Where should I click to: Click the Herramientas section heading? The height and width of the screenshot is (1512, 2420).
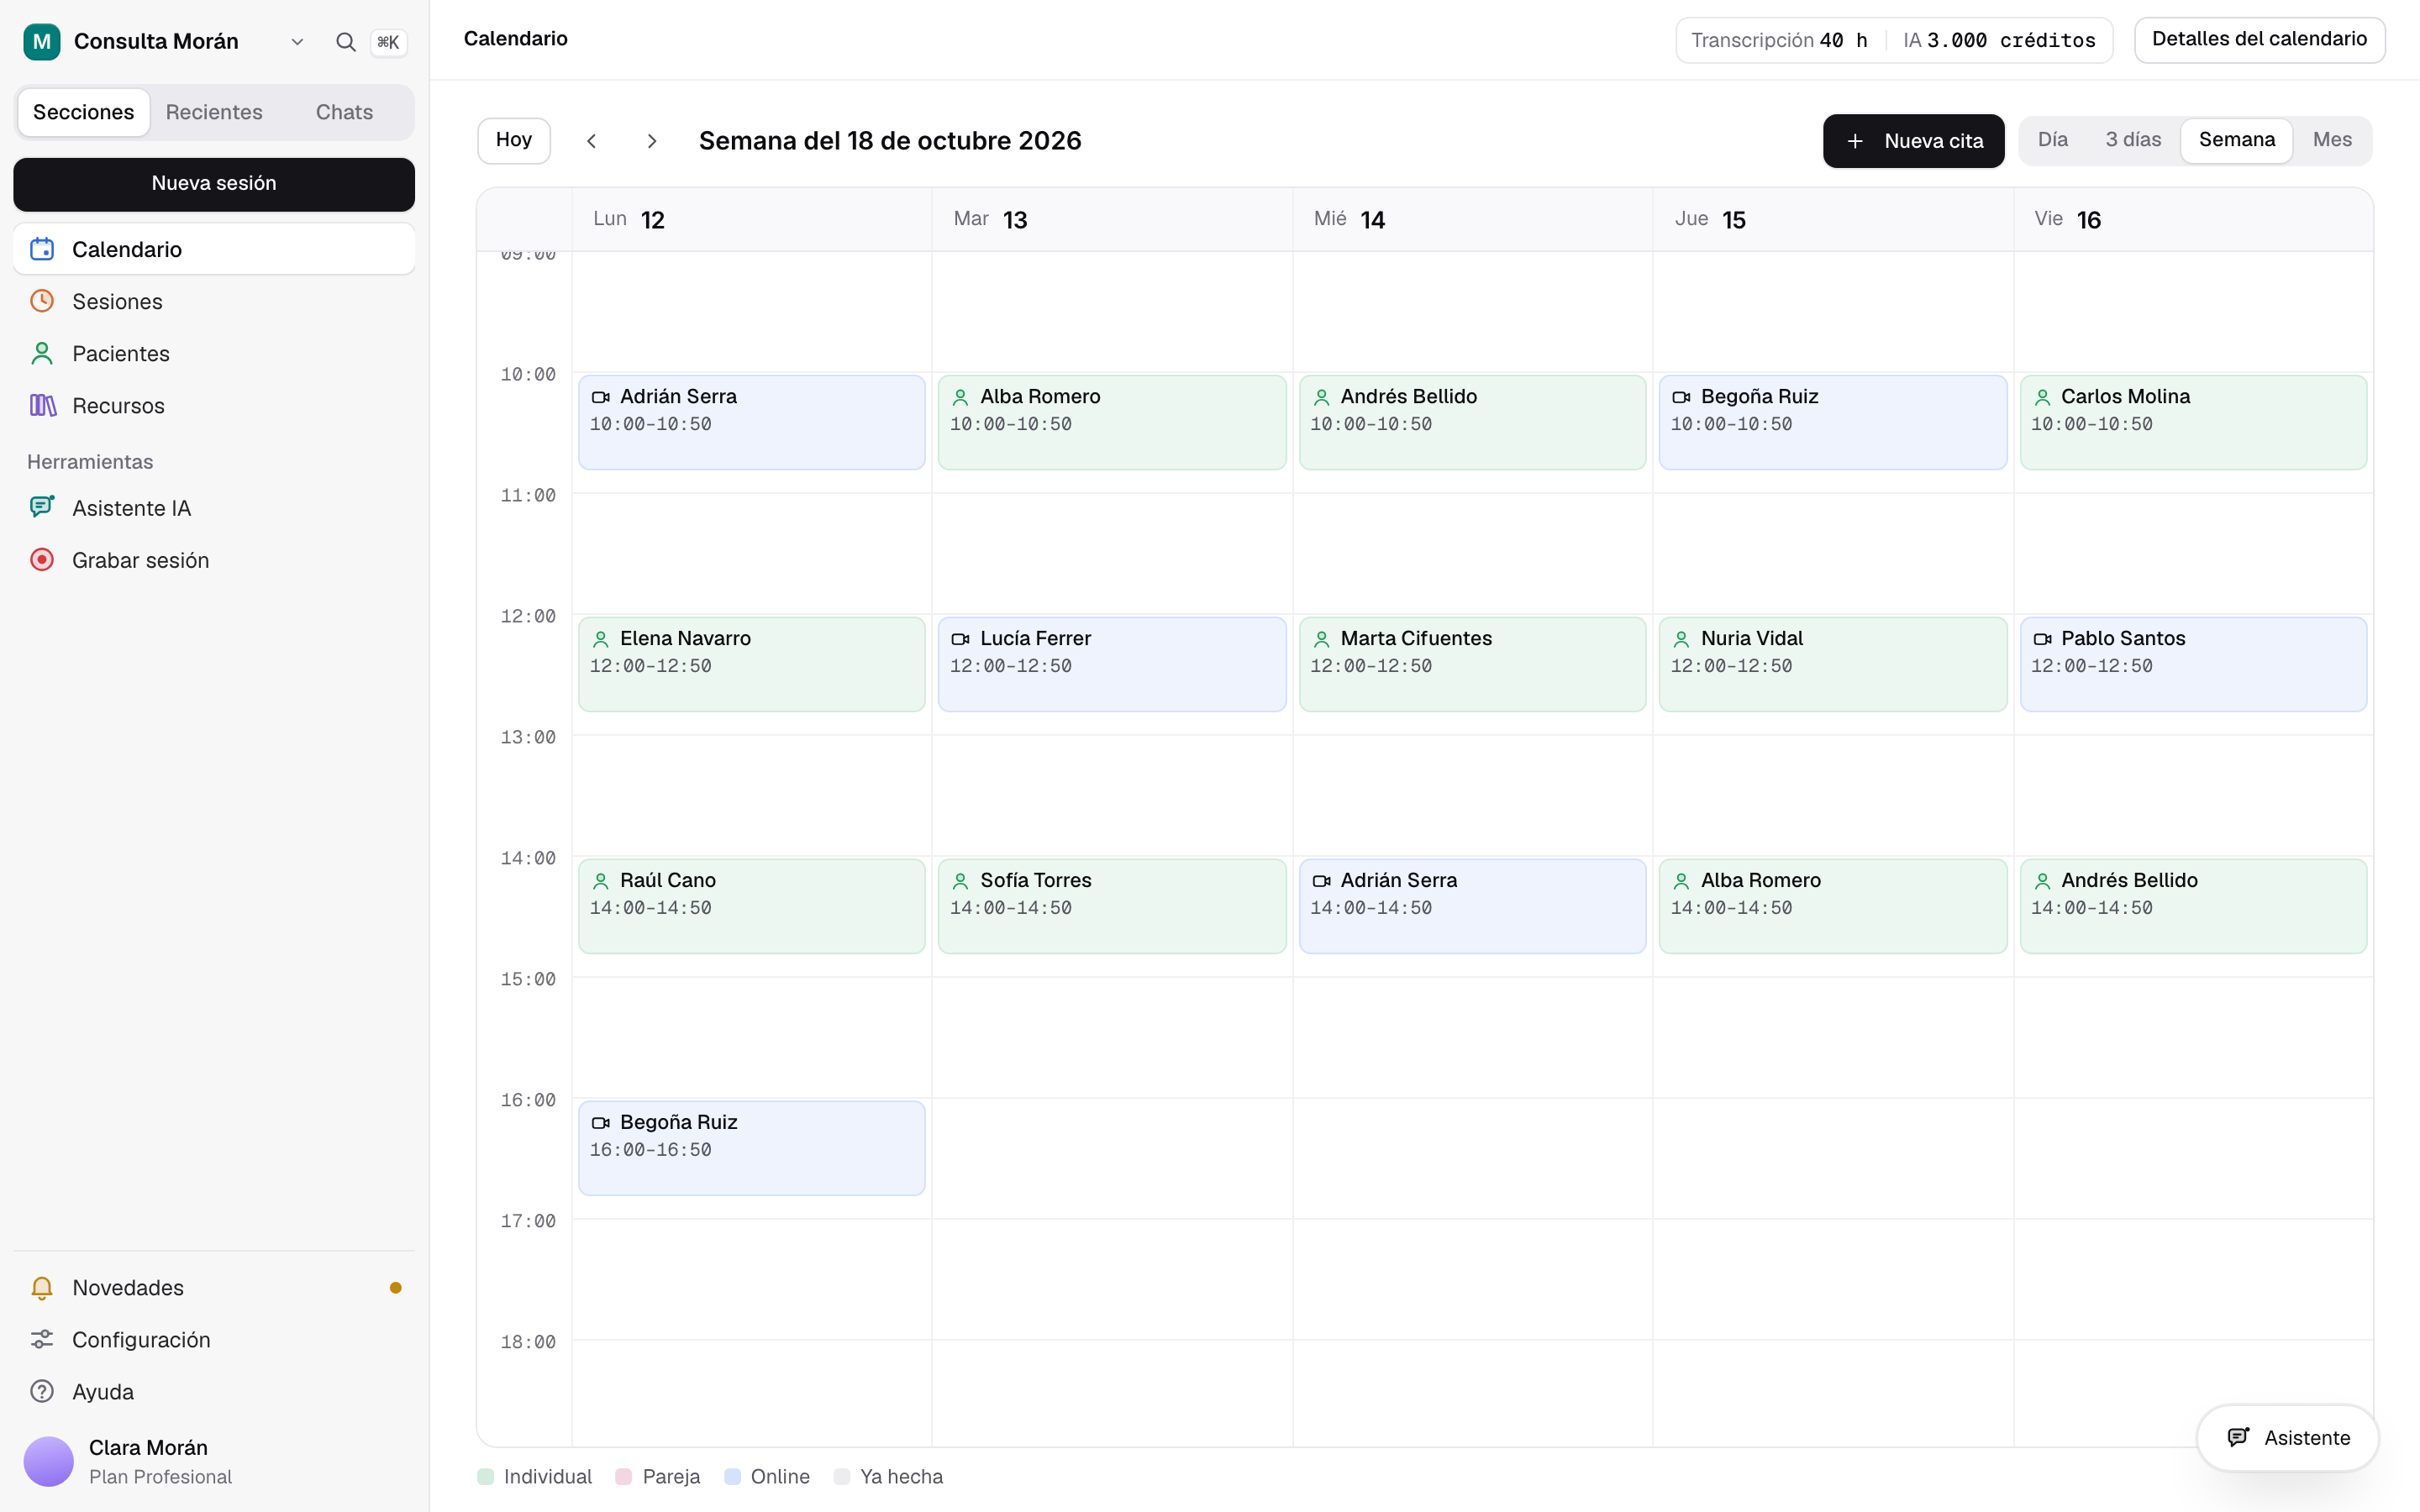pyautogui.click(x=90, y=462)
